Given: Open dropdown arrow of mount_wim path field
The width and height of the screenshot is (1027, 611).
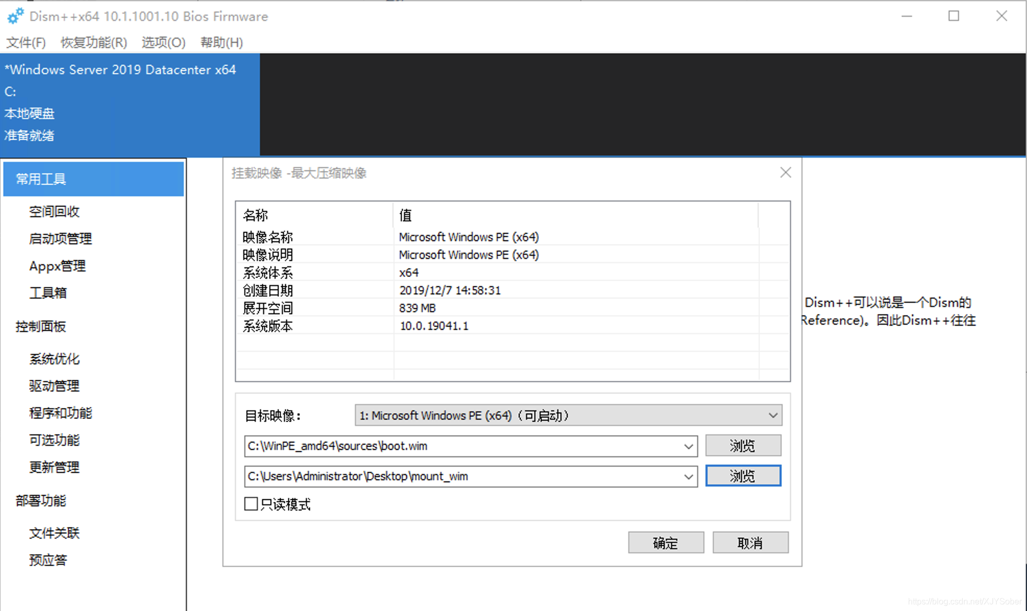Looking at the screenshot, I should 688,477.
